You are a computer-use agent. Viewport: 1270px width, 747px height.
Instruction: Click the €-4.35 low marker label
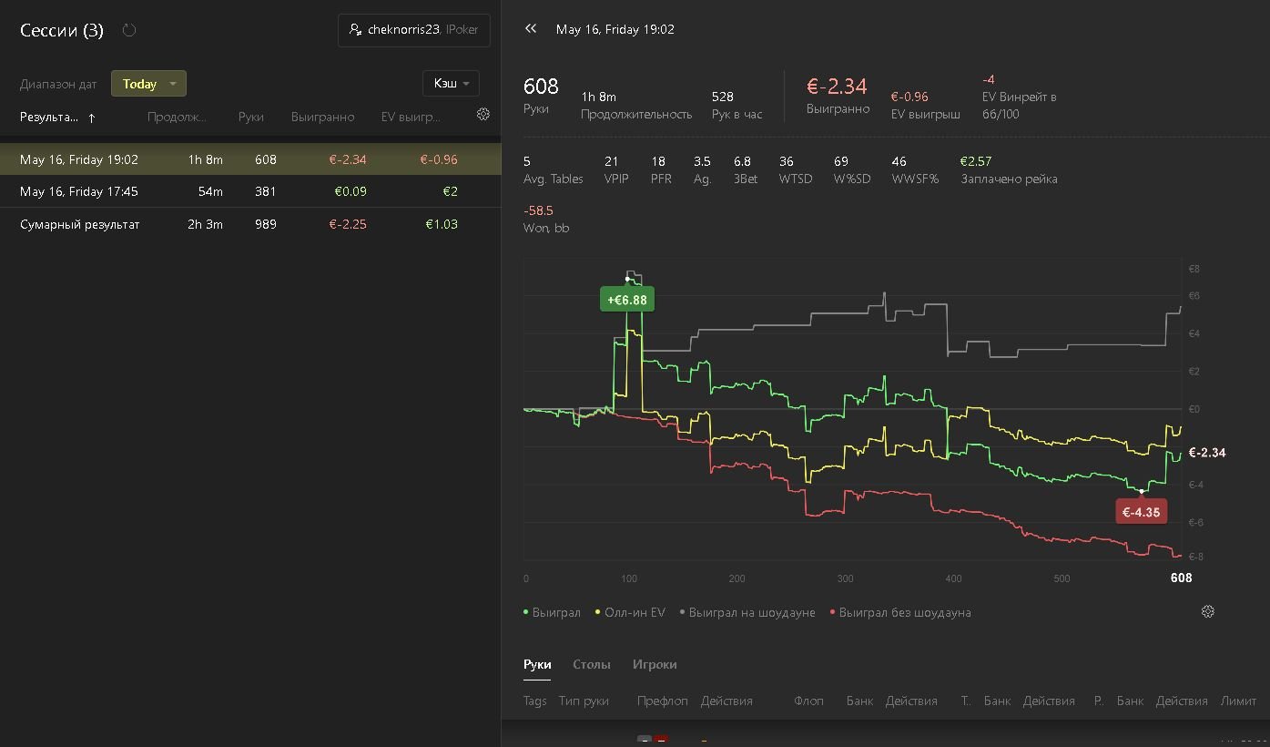coord(1142,512)
